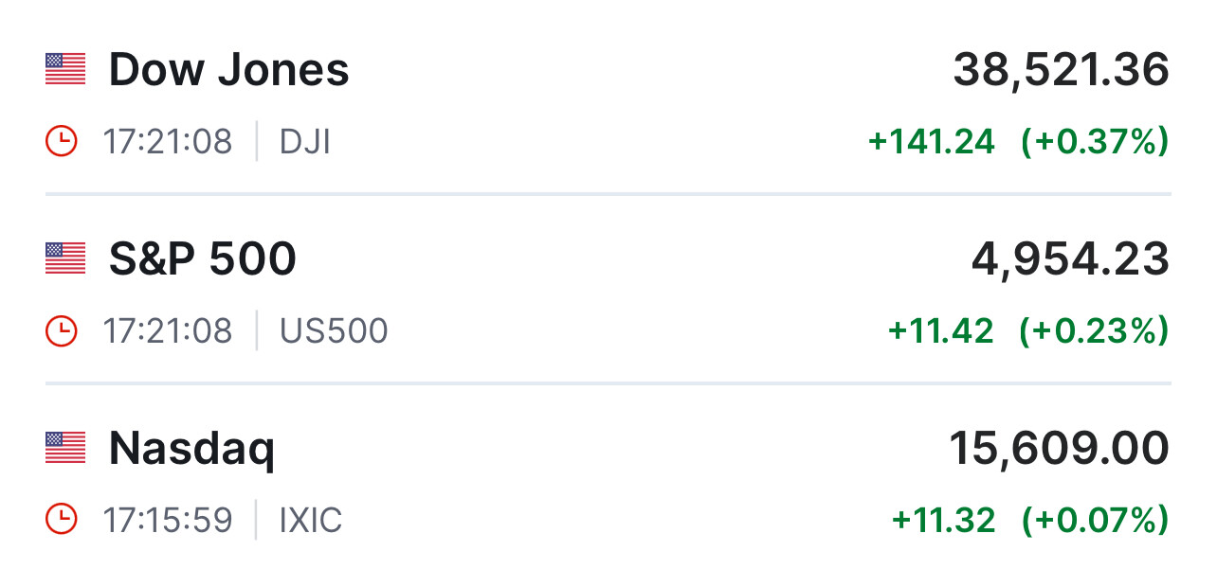Open the S&P 500 index link

[x=202, y=259]
